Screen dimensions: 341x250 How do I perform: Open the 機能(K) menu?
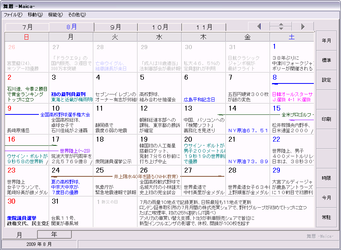click(x=55, y=15)
